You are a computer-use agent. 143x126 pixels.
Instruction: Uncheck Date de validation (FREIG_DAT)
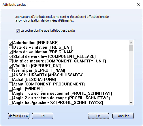pyautogui.click(x=11, y=47)
